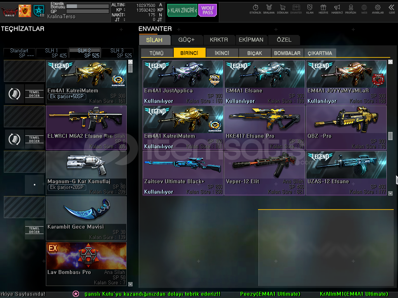Open the Dükkan shopping cart icon
Viewport: 398px width, 298px height.
283,9
